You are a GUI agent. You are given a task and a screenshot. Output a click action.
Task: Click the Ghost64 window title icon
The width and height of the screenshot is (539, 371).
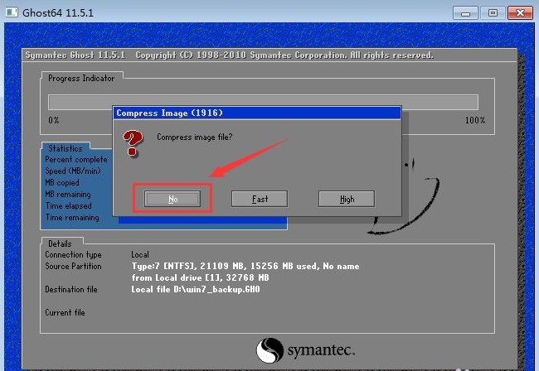(12, 12)
